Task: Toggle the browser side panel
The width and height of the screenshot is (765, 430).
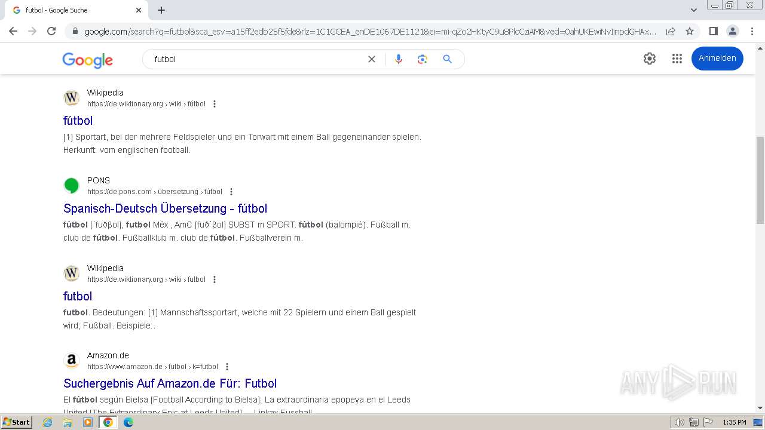Action: click(x=713, y=31)
